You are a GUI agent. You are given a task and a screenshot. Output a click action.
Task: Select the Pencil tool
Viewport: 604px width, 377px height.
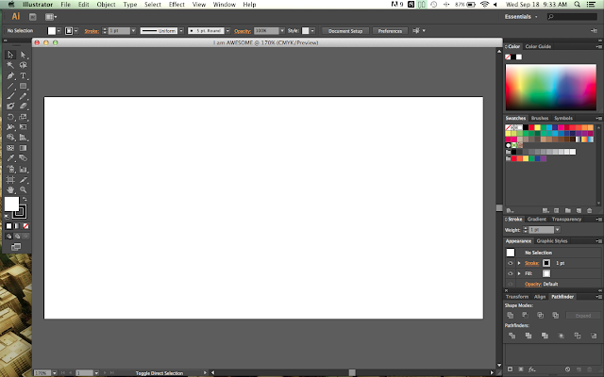(23, 96)
